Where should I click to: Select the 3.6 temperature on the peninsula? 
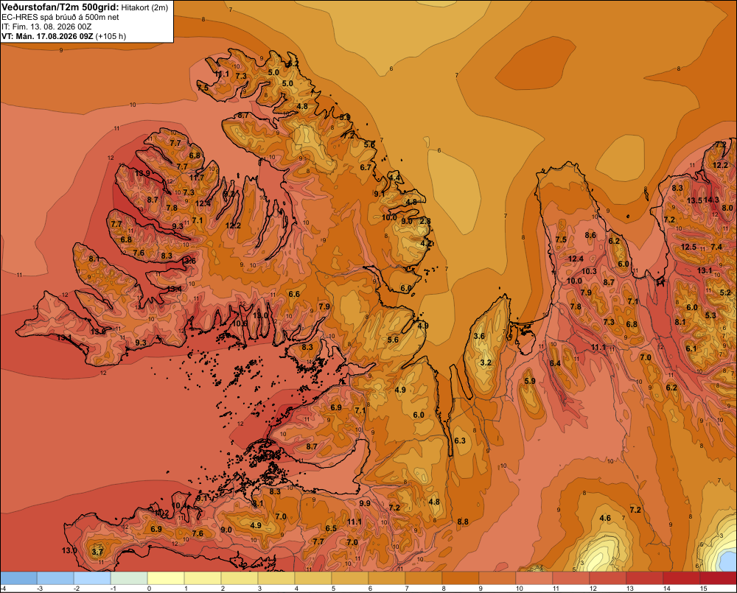pyautogui.click(x=479, y=336)
